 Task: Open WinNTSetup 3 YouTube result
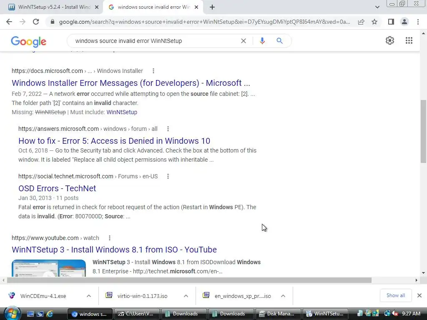tap(114, 250)
